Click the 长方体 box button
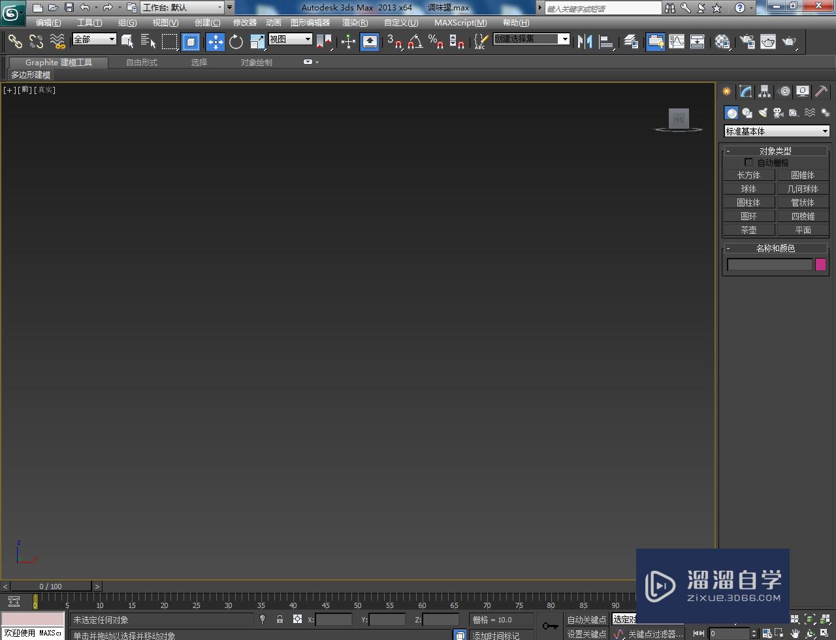The height and width of the screenshot is (640, 836). tap(748, 175)
